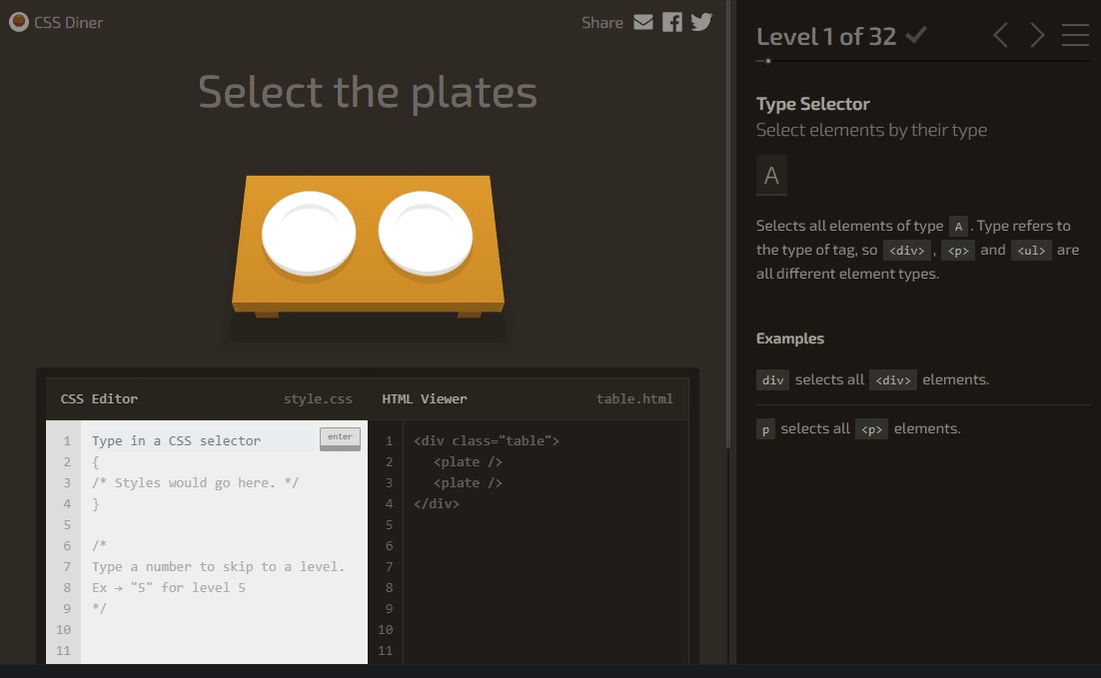The image size is (1101, 678).
Task: Go to previous level arrow
Action: pyautogui.click(x=1000, y=36)
